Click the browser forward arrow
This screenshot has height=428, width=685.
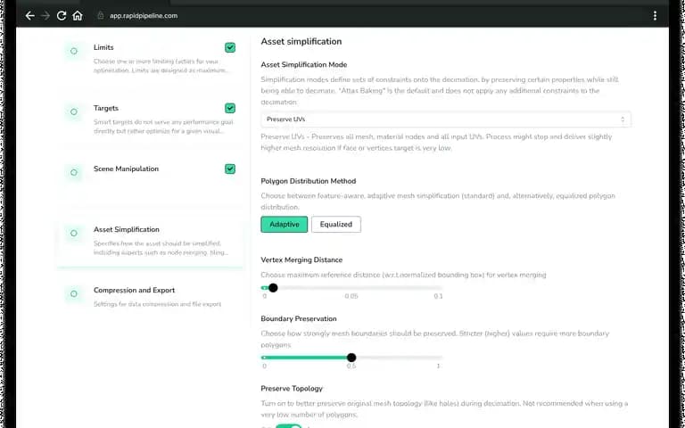click(x=45, y=16)
